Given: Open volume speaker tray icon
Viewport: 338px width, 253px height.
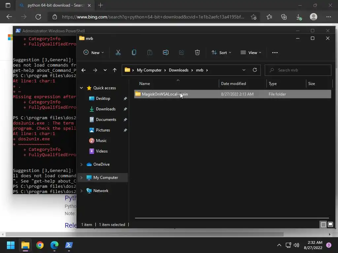Looking at the screenshot, I should tap(296, 245).
